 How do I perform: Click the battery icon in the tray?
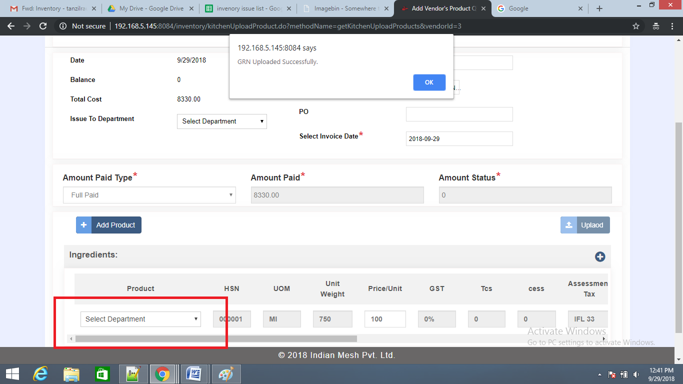(x=624, y=374)
